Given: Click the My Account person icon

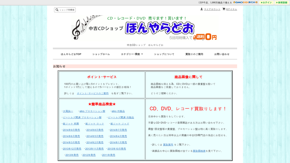Looking at the screenshot, I should pyautogui.click(x=202, y=9).
